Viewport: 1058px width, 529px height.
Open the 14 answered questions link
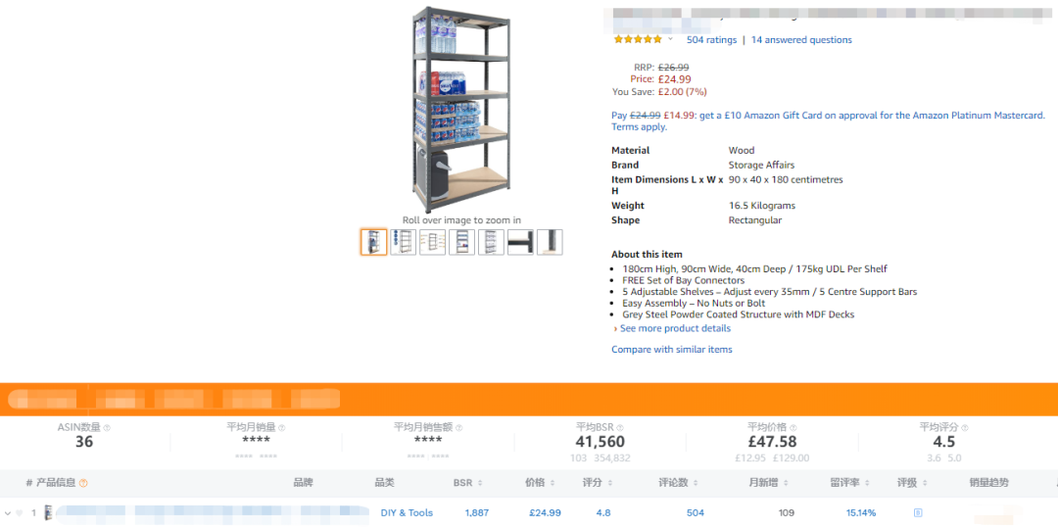click(801, 40)
